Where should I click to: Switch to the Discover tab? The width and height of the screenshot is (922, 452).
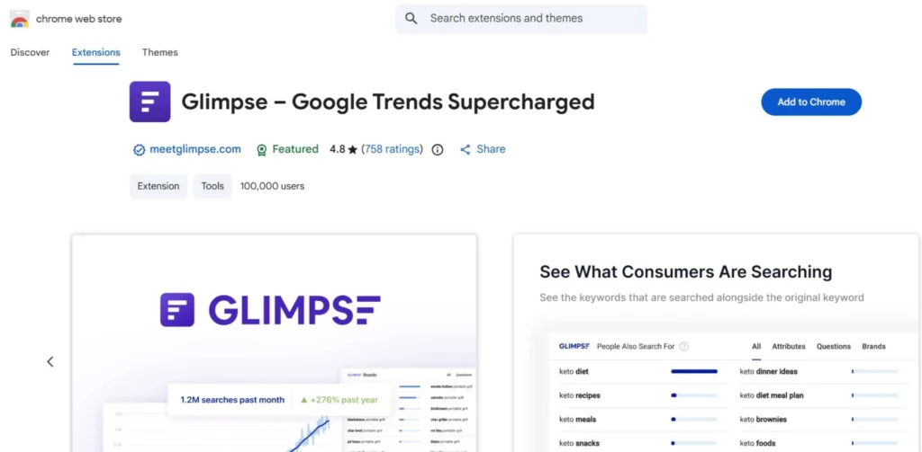click(x=30, y=52)
